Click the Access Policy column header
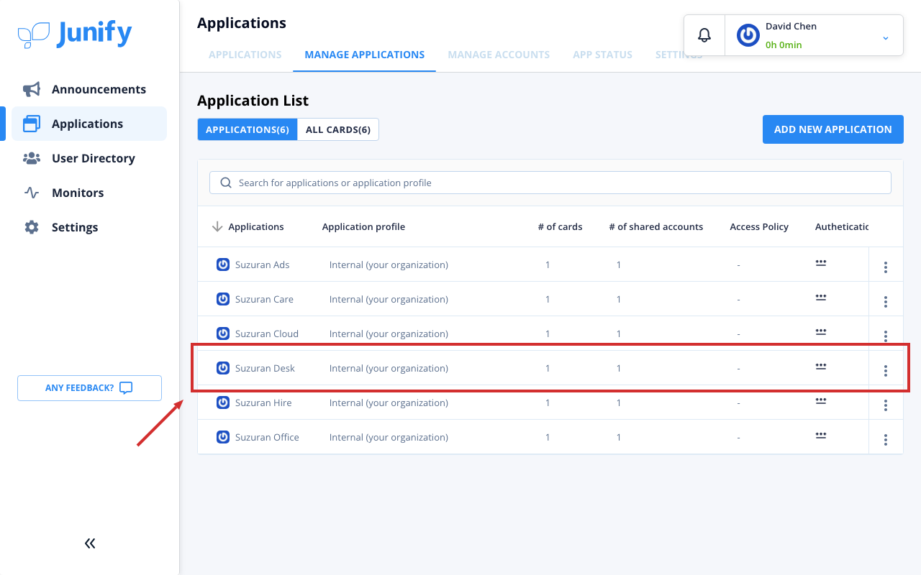Screen dimensions: 921x575 pyautogui.click(x=759, y=226)
